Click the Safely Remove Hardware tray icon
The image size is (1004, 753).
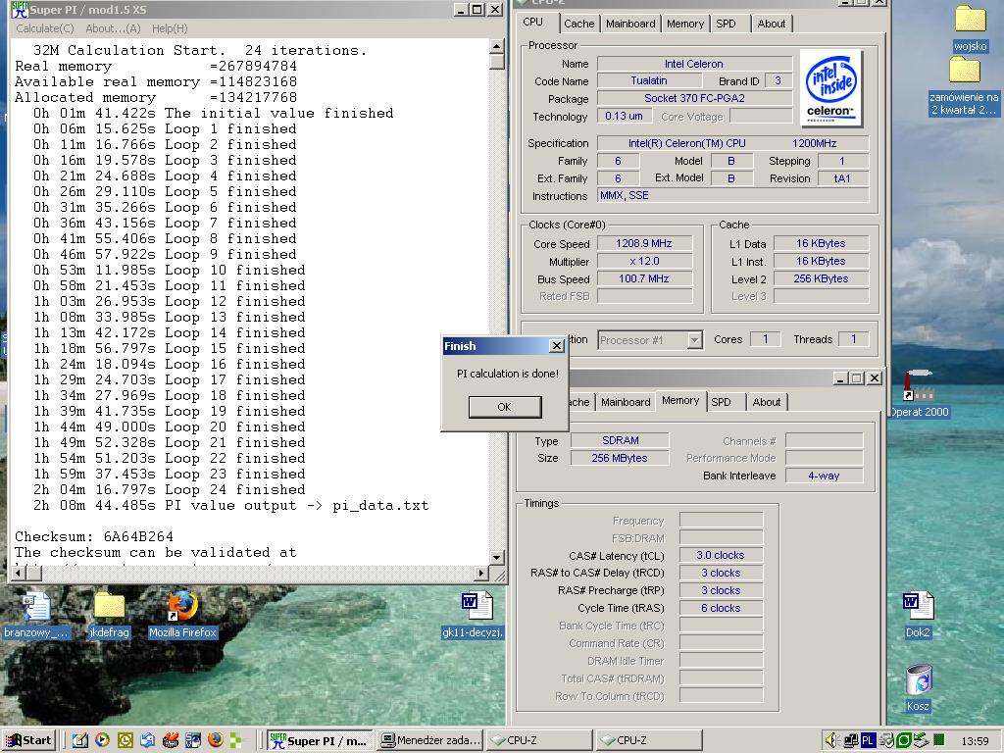pos(921,741)
